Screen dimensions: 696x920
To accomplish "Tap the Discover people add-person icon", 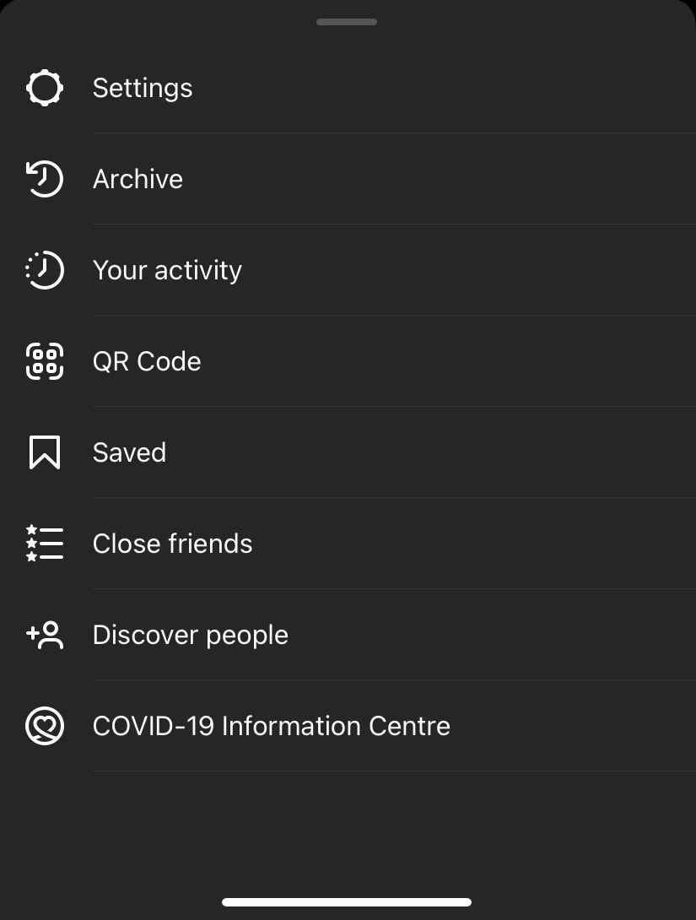I will (x=45, y=635).
